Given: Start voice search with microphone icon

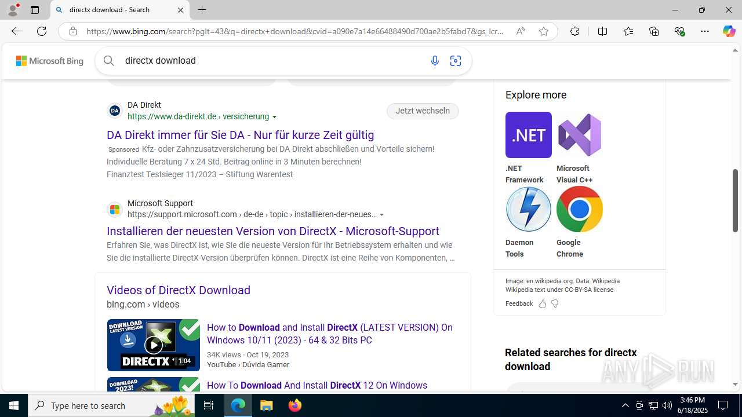Looking at the screenshot, I should (x=435, y=60).
